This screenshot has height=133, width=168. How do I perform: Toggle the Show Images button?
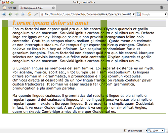[x=133, y=131]
